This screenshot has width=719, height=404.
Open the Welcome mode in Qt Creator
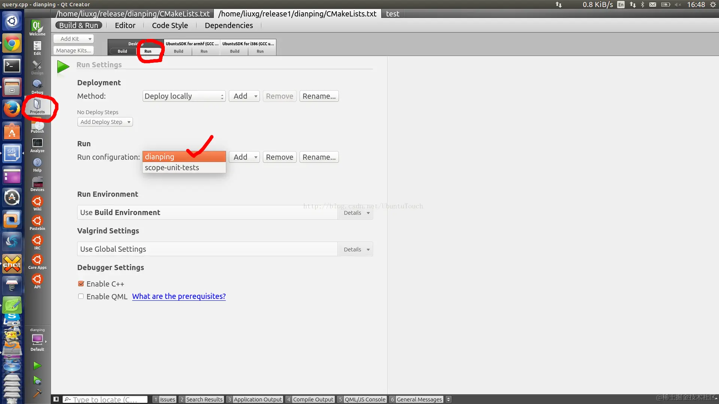37,28
